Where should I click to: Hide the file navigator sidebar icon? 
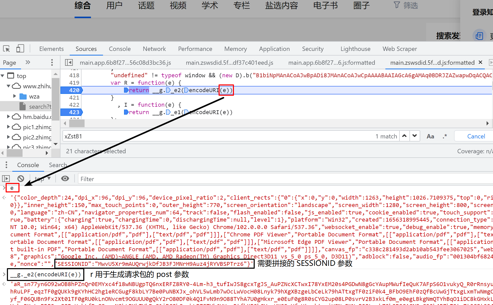click(x=69, y=62)
